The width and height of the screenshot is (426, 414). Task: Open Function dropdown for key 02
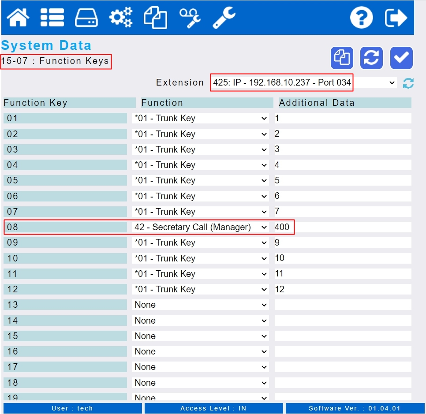[x=201, y=134]
